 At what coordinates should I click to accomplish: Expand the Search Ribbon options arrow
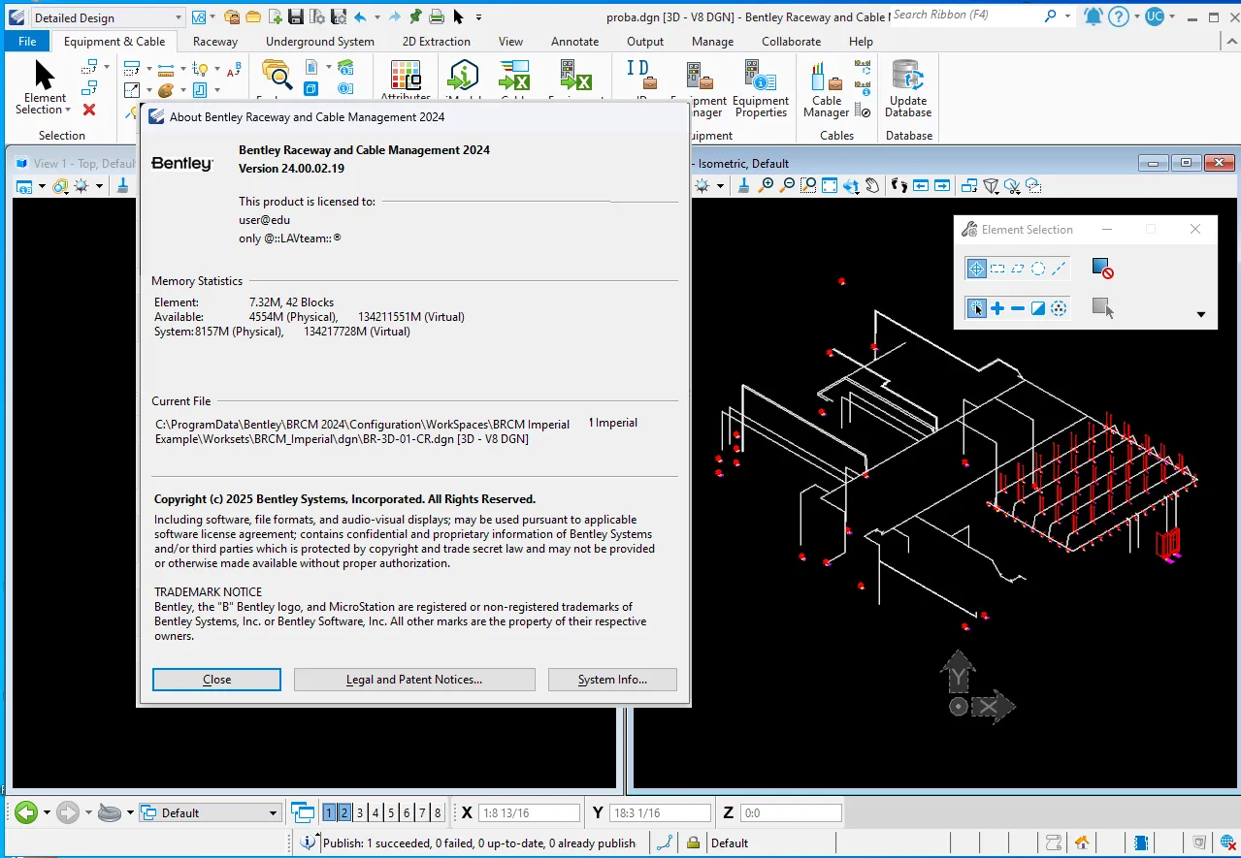(x=1067, y=16)
